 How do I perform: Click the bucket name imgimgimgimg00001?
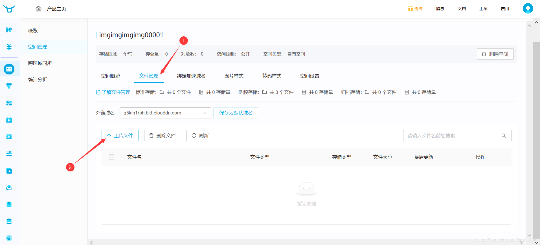pyautogui.click(x=131, y=35)
